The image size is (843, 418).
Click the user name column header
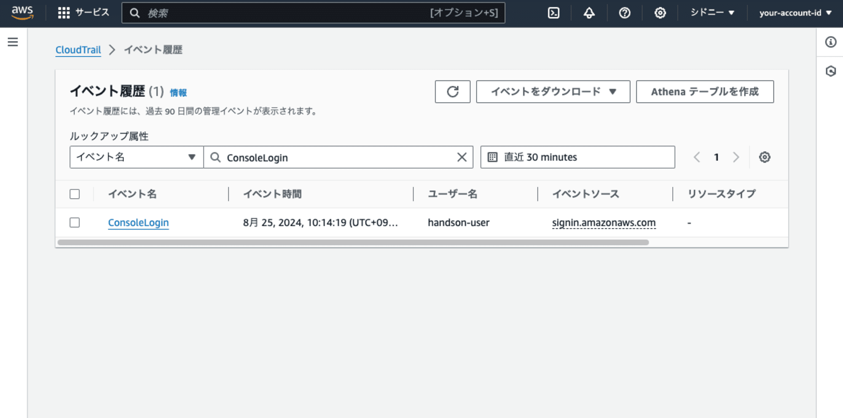pyautogui.click(x=453, y=194)
